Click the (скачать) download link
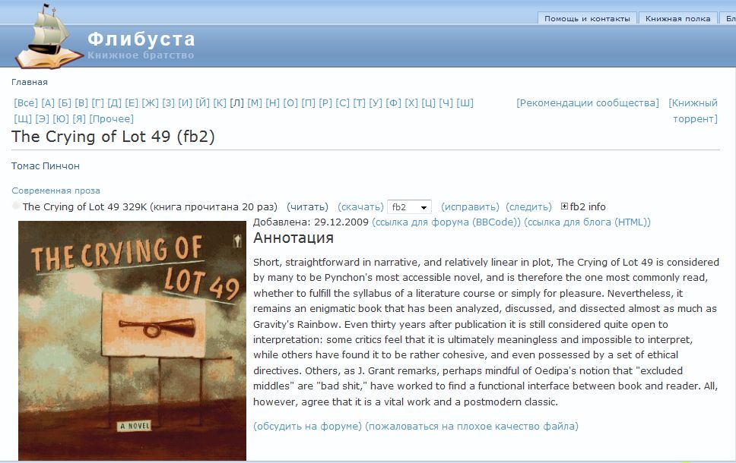This screenshot has width=736, height=463. click(x=360, y=206)
